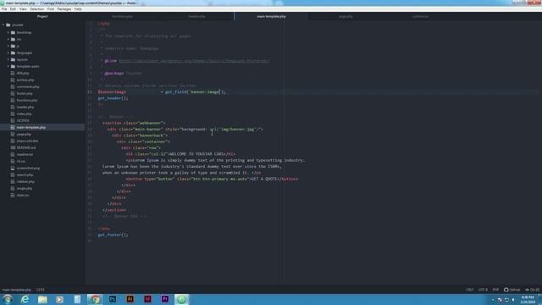Viewport: 542px width, 305px height.
Task: Open media player from the taskbar
Action: [x=60, y=299]
